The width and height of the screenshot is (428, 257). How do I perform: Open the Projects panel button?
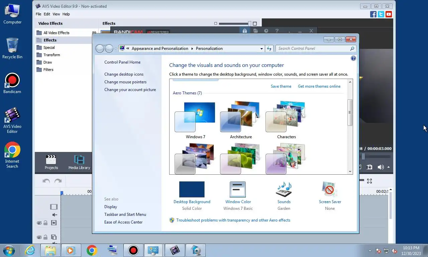(x=51, y=162)
